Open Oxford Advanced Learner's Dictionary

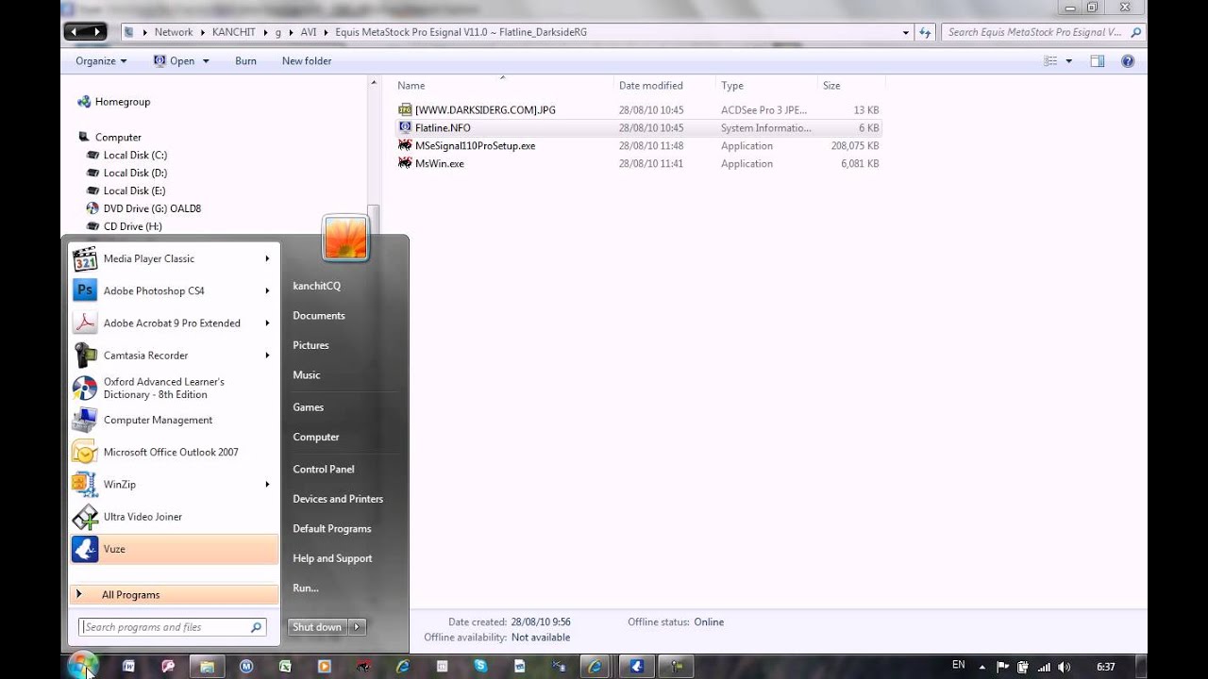[173, 388]
